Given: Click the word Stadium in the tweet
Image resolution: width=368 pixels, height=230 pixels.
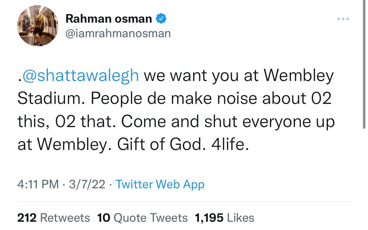Looking at the screenshot, I should click(x=49, y=98).
